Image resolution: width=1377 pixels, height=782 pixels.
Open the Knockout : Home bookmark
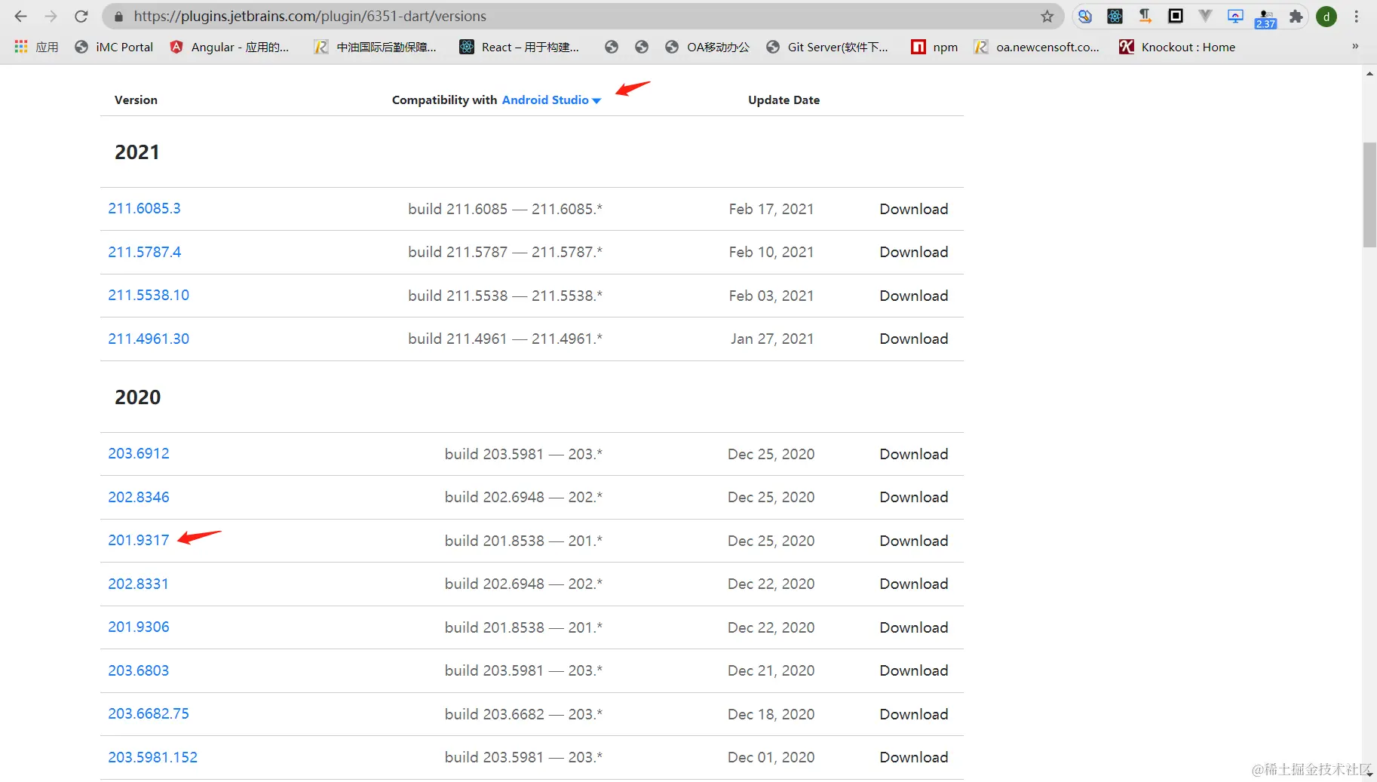(x=1177, y=47)
